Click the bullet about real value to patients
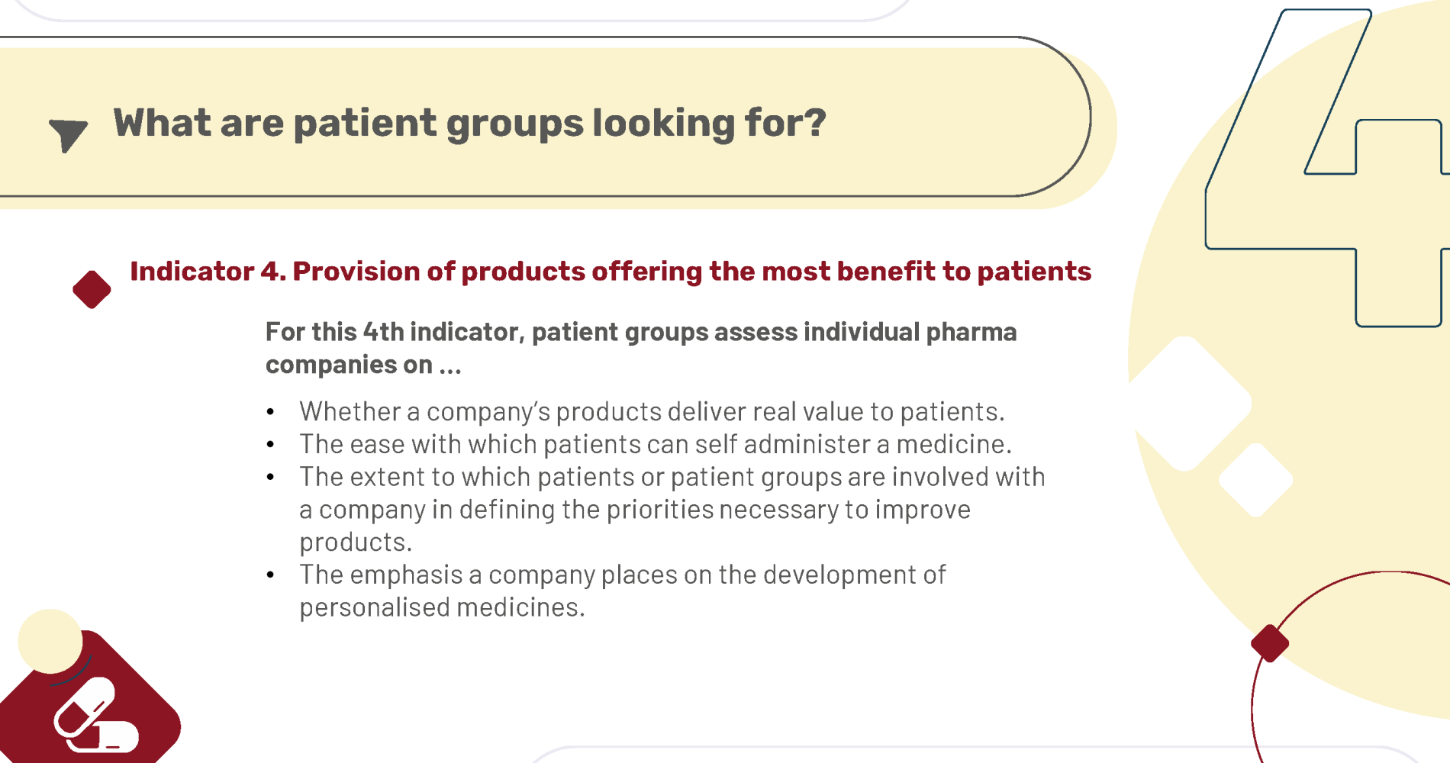This screenshot has width=1450, height=763. click(652, 411)
